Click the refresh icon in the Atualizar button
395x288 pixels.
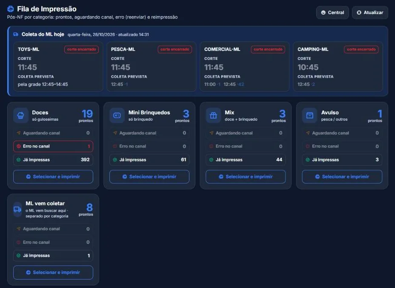(359, 13)
